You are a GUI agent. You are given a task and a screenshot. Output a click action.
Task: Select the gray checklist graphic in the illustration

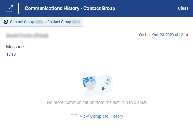tap(109, 81)
